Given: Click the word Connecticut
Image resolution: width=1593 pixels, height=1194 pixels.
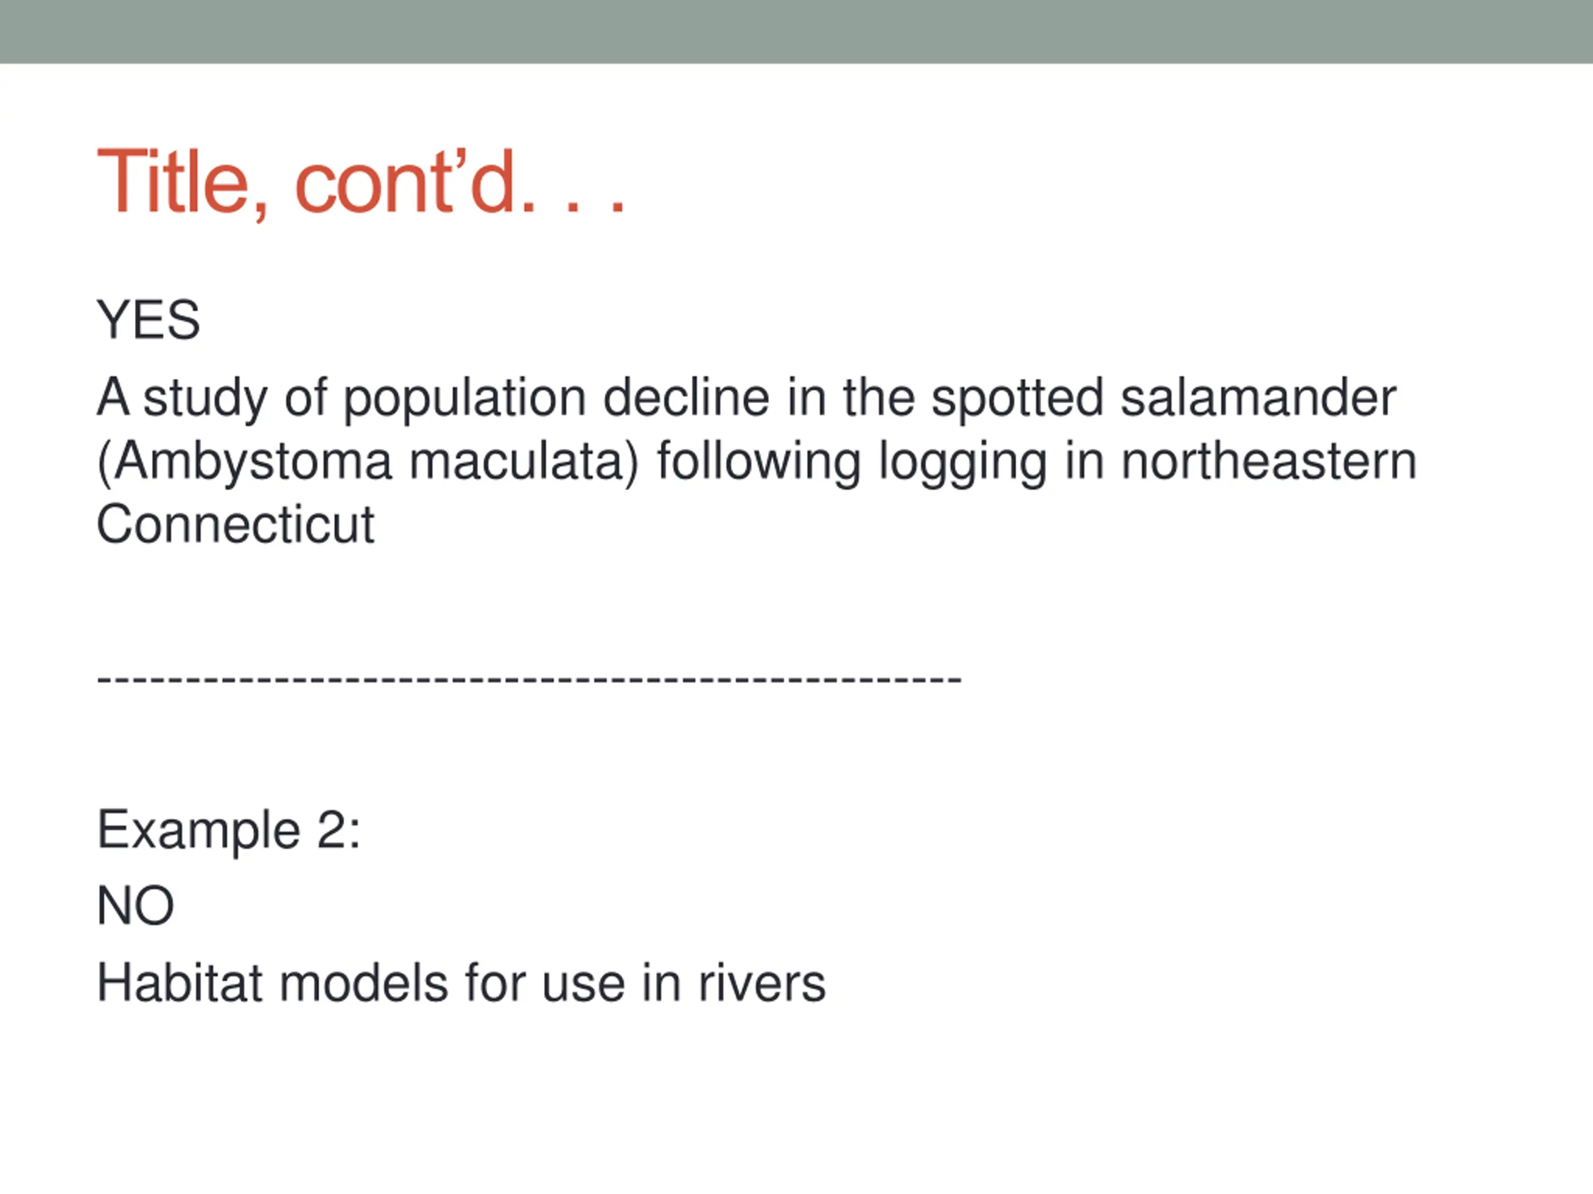Looking at the screenshot, I should coord(235,525).
